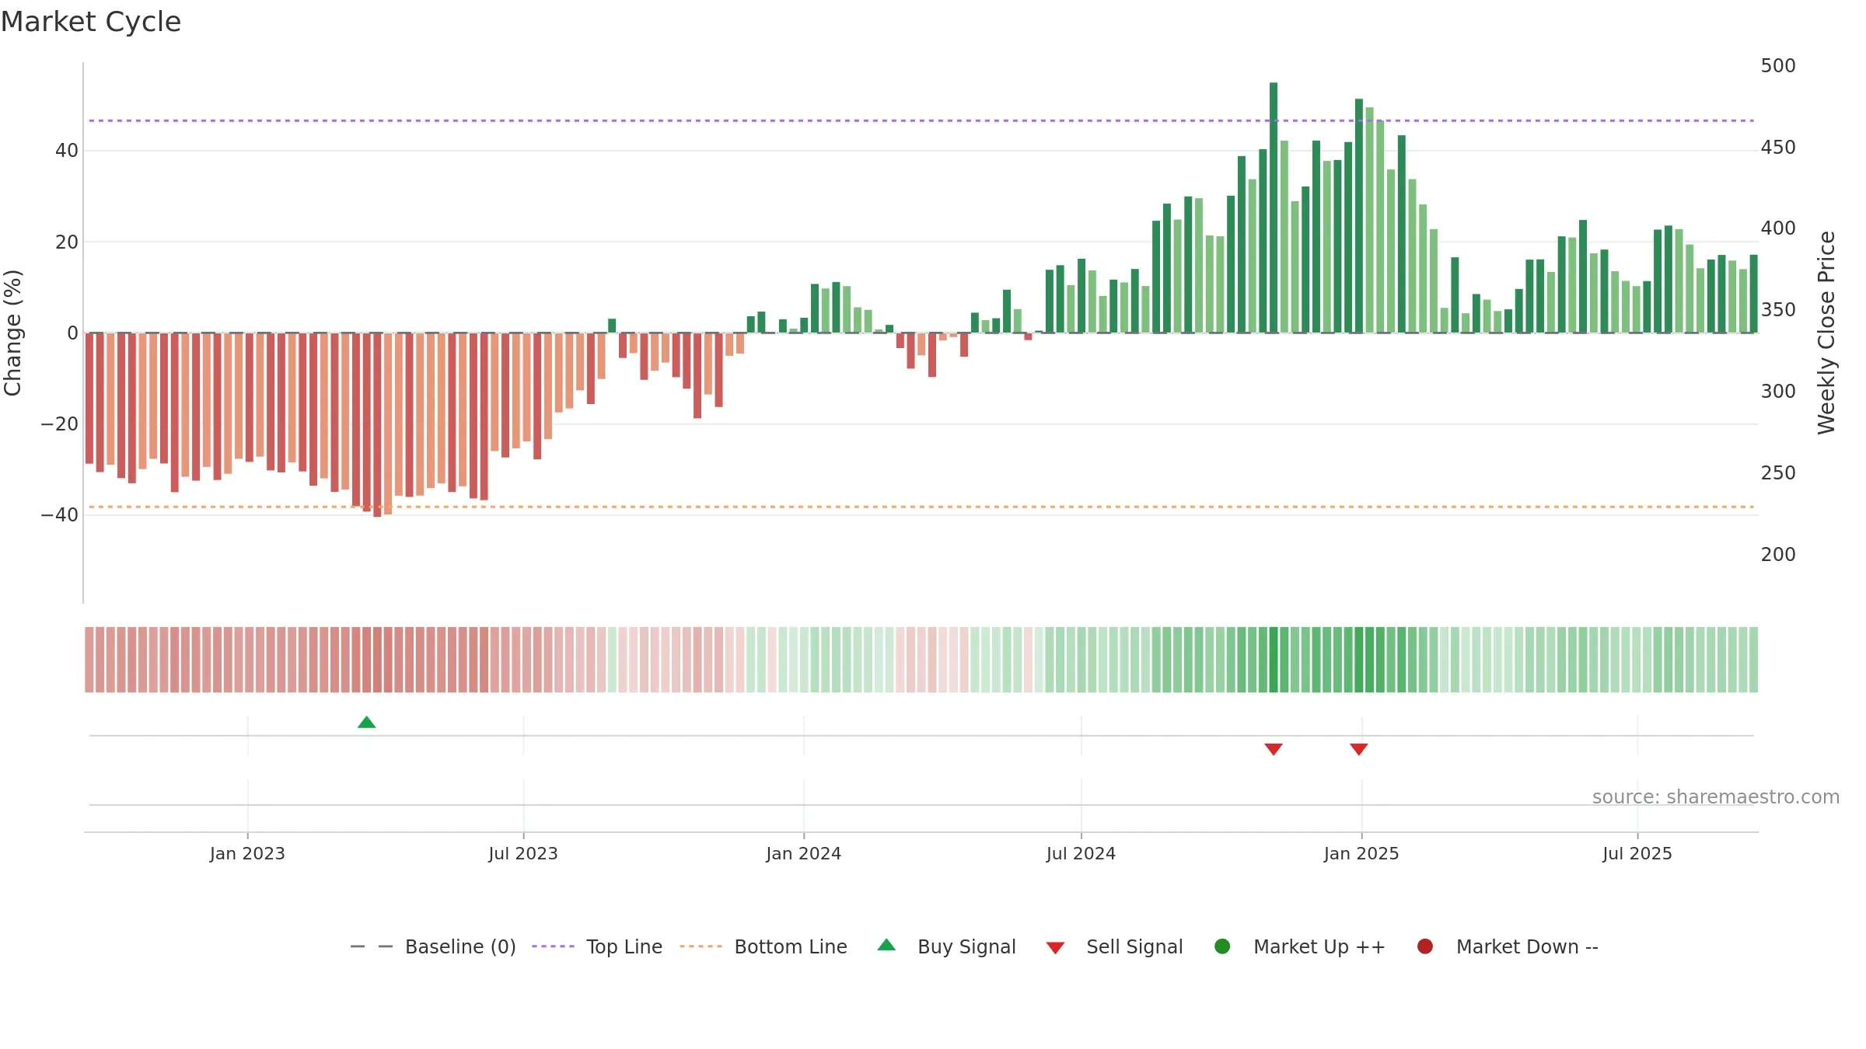
Task: Click the 250 price axis label
Action: tap(1778, 473)
